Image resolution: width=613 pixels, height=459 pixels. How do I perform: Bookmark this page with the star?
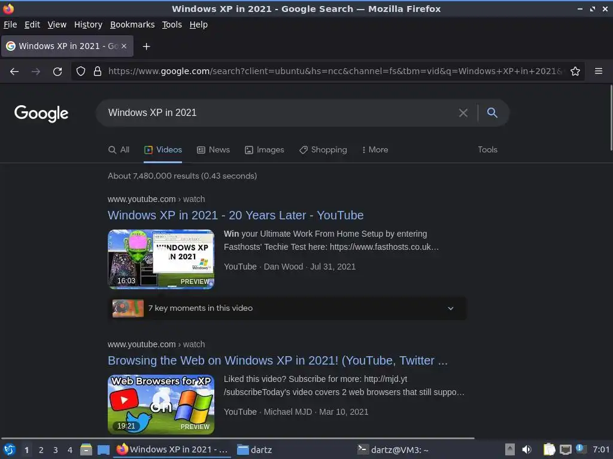click(x=575, y=71)
